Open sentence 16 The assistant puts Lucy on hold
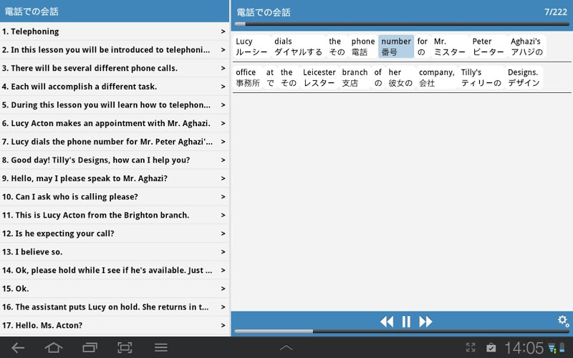Image resolution: width=573 pixels, height=358 pixels. [x=115, y=307]
